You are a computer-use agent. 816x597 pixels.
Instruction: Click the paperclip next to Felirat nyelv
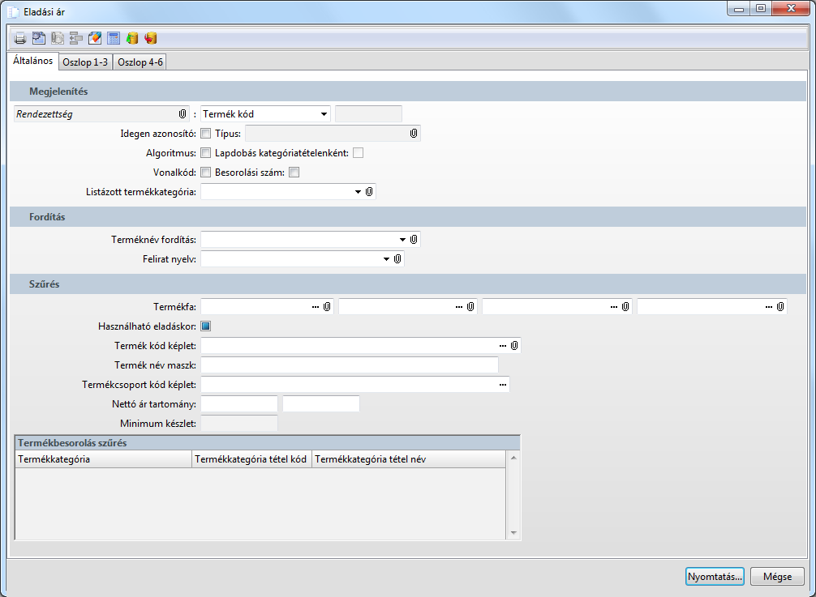(397, 258)
